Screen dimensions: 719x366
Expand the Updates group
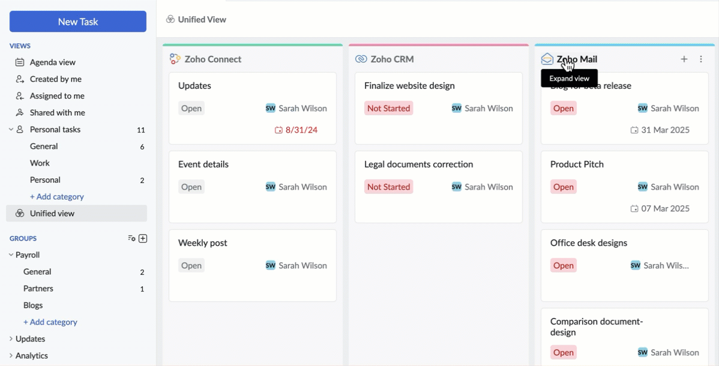click(x=11, y=338)
